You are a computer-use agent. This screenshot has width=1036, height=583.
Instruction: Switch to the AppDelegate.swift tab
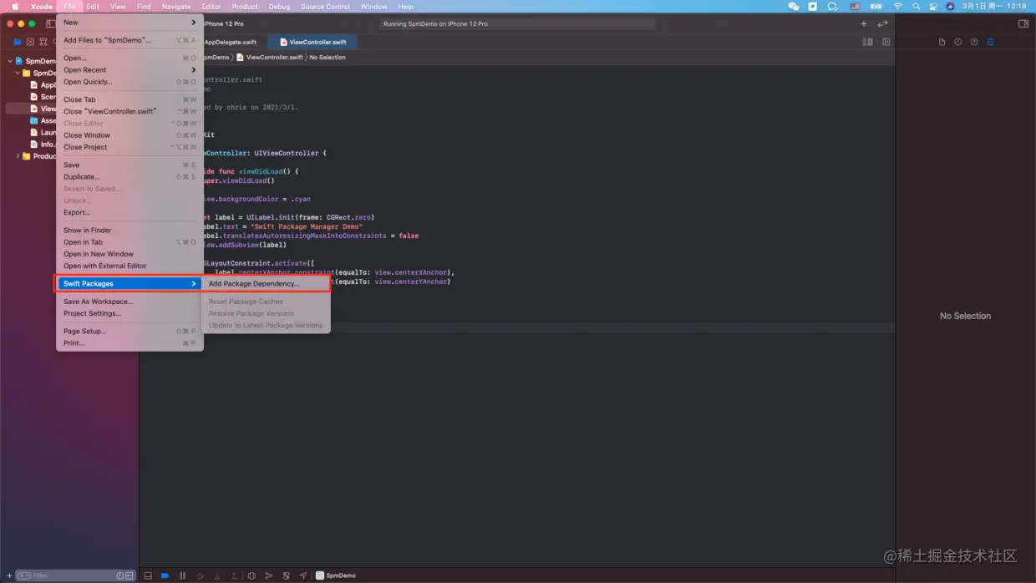[231, 42]
